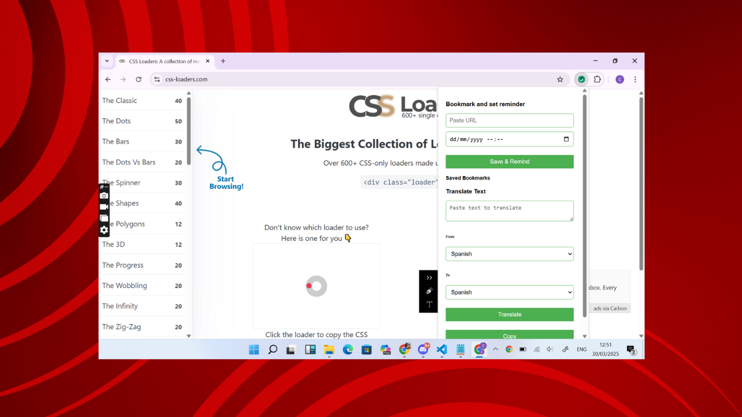Click the video record icon in floating toolbar
The image size is (742, 417).
[104, 207]
